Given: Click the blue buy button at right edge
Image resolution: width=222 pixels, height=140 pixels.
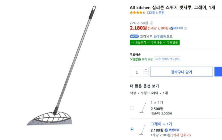Looking at the screenshot, I should [219, 72].
